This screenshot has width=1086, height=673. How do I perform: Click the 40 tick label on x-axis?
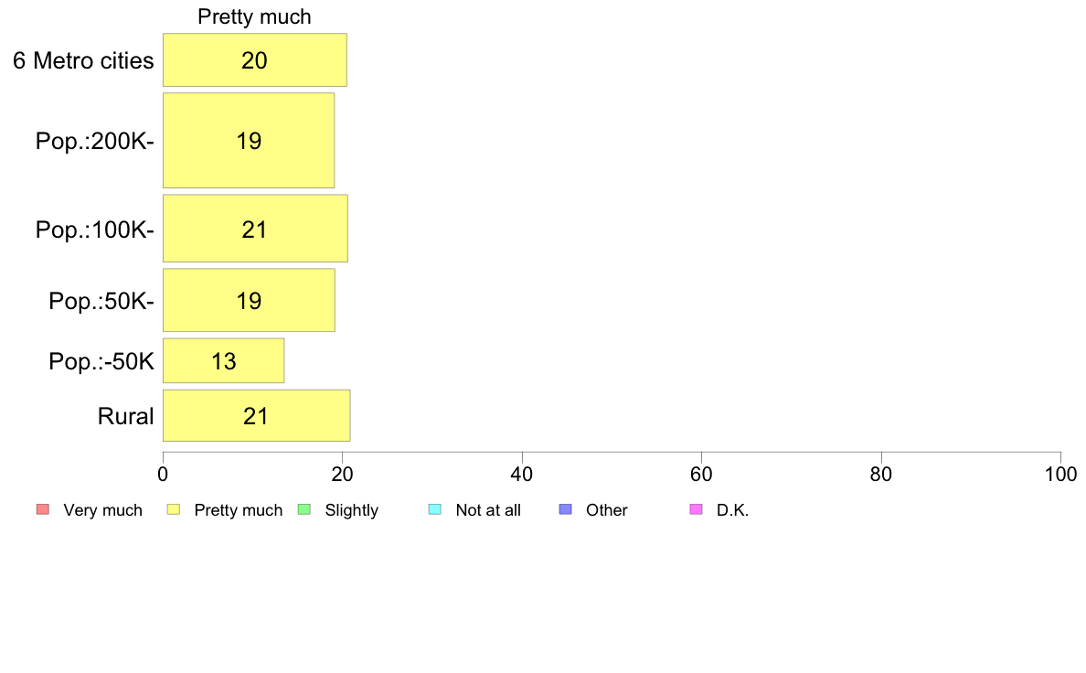click(x=522, y=474)
